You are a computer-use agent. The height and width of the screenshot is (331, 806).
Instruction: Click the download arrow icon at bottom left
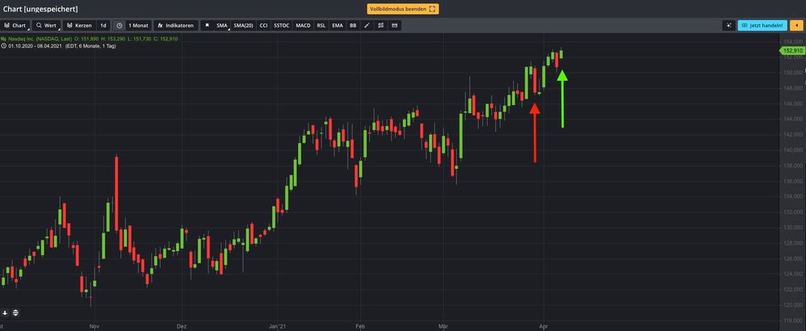point(5,312)
